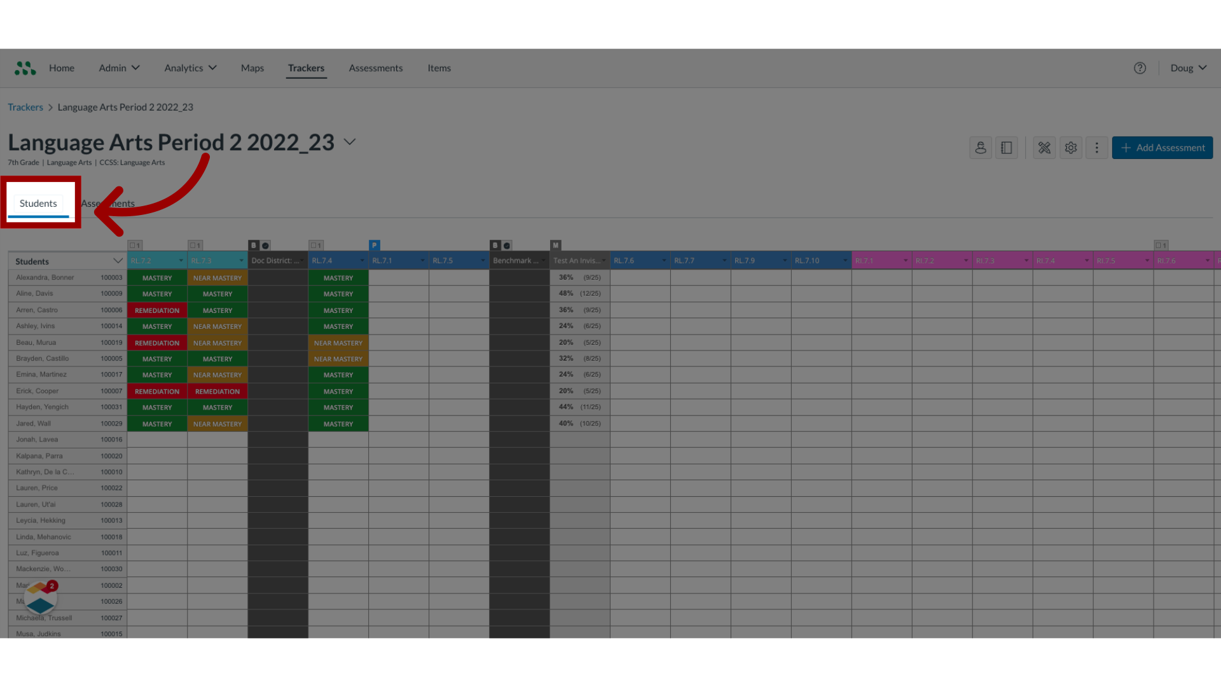Click the filter/scissors icon in toolbar
Image resolution: width=1221 pixels, height=687 pixels.
[1044, 147]
